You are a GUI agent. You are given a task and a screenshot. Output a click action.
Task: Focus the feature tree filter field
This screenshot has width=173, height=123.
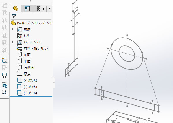point(31,16)
